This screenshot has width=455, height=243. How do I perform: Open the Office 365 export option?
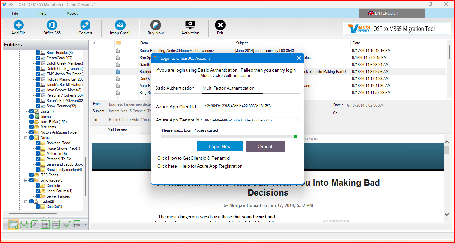52,25
